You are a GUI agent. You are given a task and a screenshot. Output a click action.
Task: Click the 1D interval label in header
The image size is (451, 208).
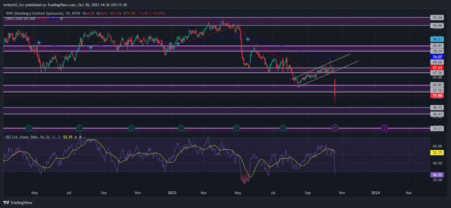[68, 13]
